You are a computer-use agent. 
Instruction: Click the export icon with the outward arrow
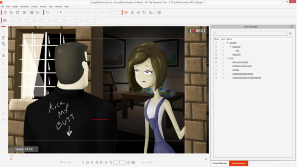[38, 13]
